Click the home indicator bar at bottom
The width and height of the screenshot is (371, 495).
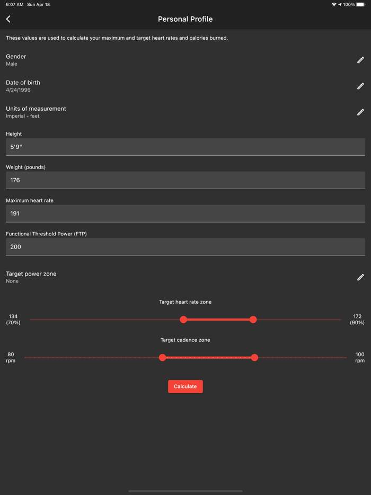[185, 491]
